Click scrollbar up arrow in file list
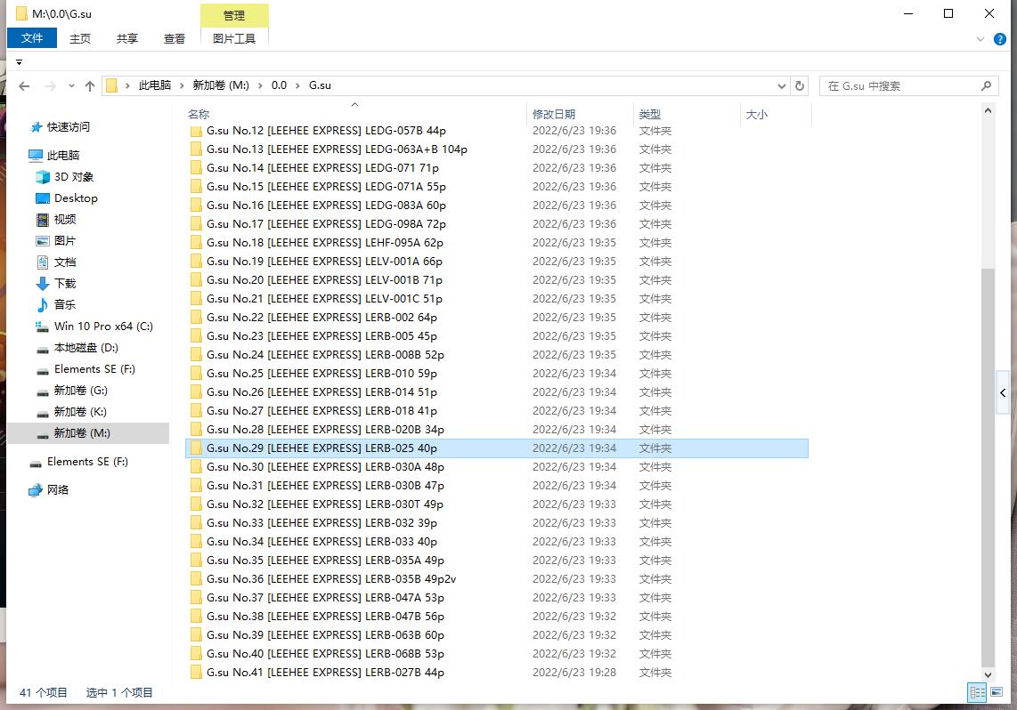 point(987,111)
